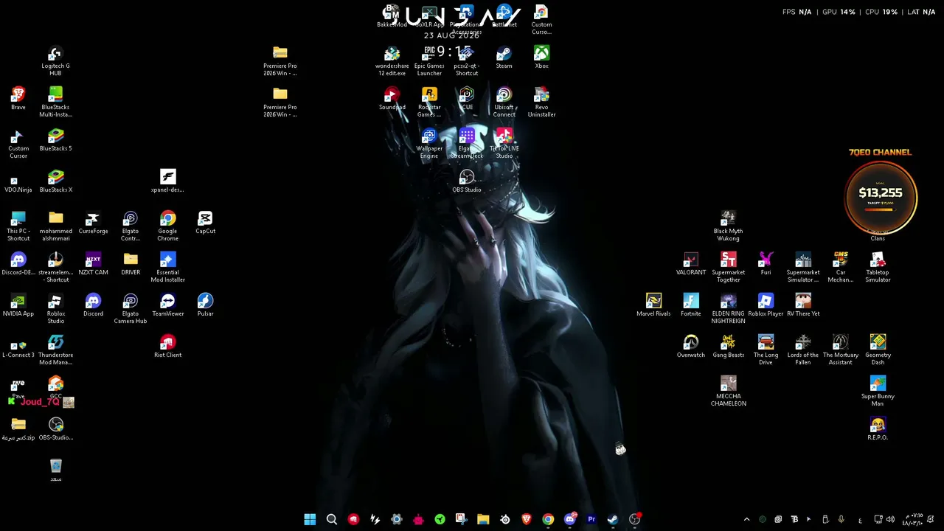The width and height of the screenshot is (944, 531).
Task: Open taskbar Search
Action: 332,519
